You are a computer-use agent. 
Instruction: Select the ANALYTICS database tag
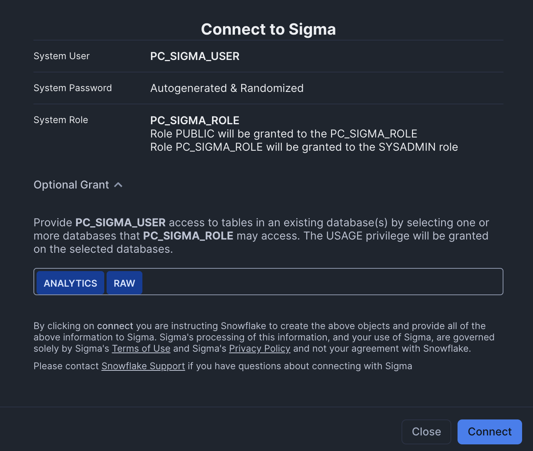coord(70,283)
